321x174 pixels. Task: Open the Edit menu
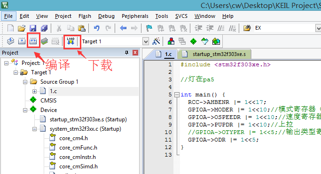pyautogui.click(x=24, y=16)
